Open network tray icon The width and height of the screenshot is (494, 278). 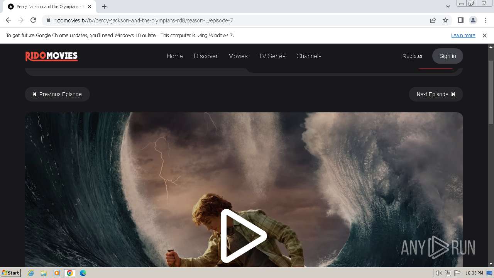coord(448,273)
